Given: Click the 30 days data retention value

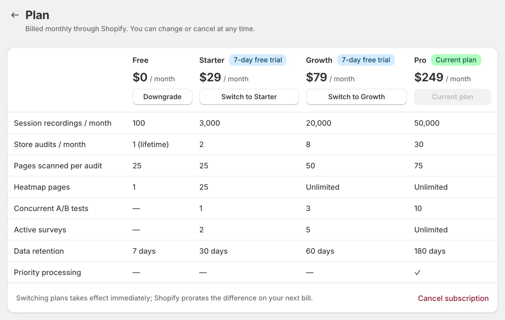Looking at the screenshot, I should [x=213, y=251].
